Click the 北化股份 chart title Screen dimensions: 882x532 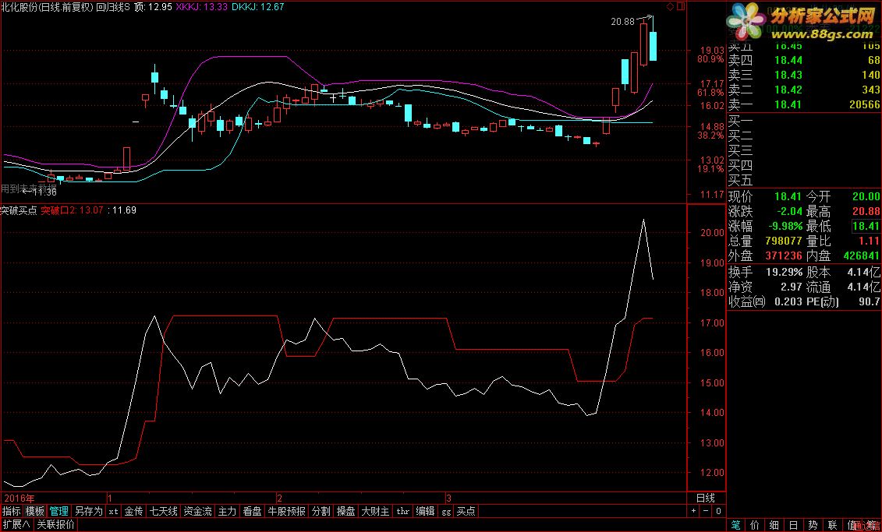click(19, 7)
